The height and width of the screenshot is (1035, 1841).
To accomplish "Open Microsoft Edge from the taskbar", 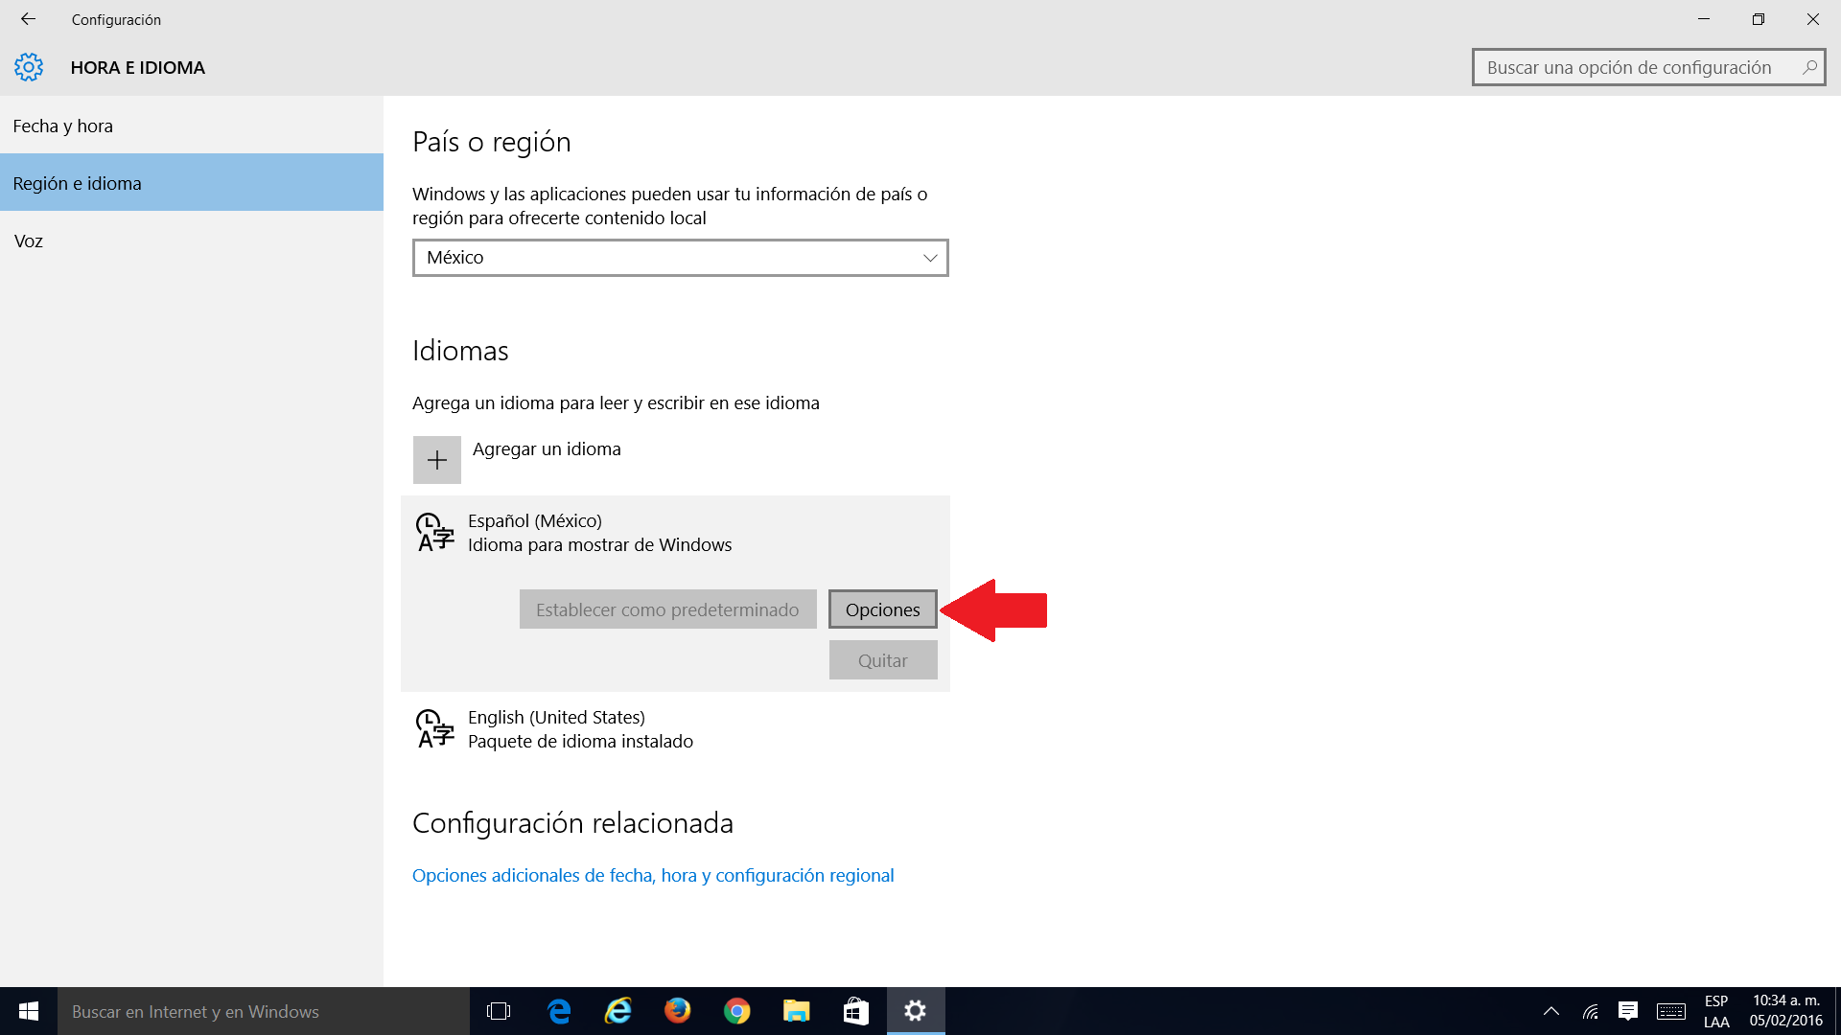I will pyautogui.click(x=559, y=1011).
